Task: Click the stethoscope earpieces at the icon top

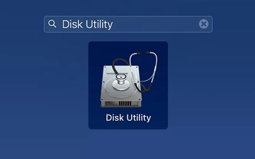Action: click(x=143, y=53)
